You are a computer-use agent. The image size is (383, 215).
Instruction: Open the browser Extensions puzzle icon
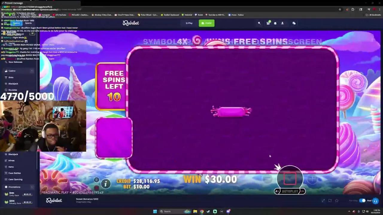353,10
